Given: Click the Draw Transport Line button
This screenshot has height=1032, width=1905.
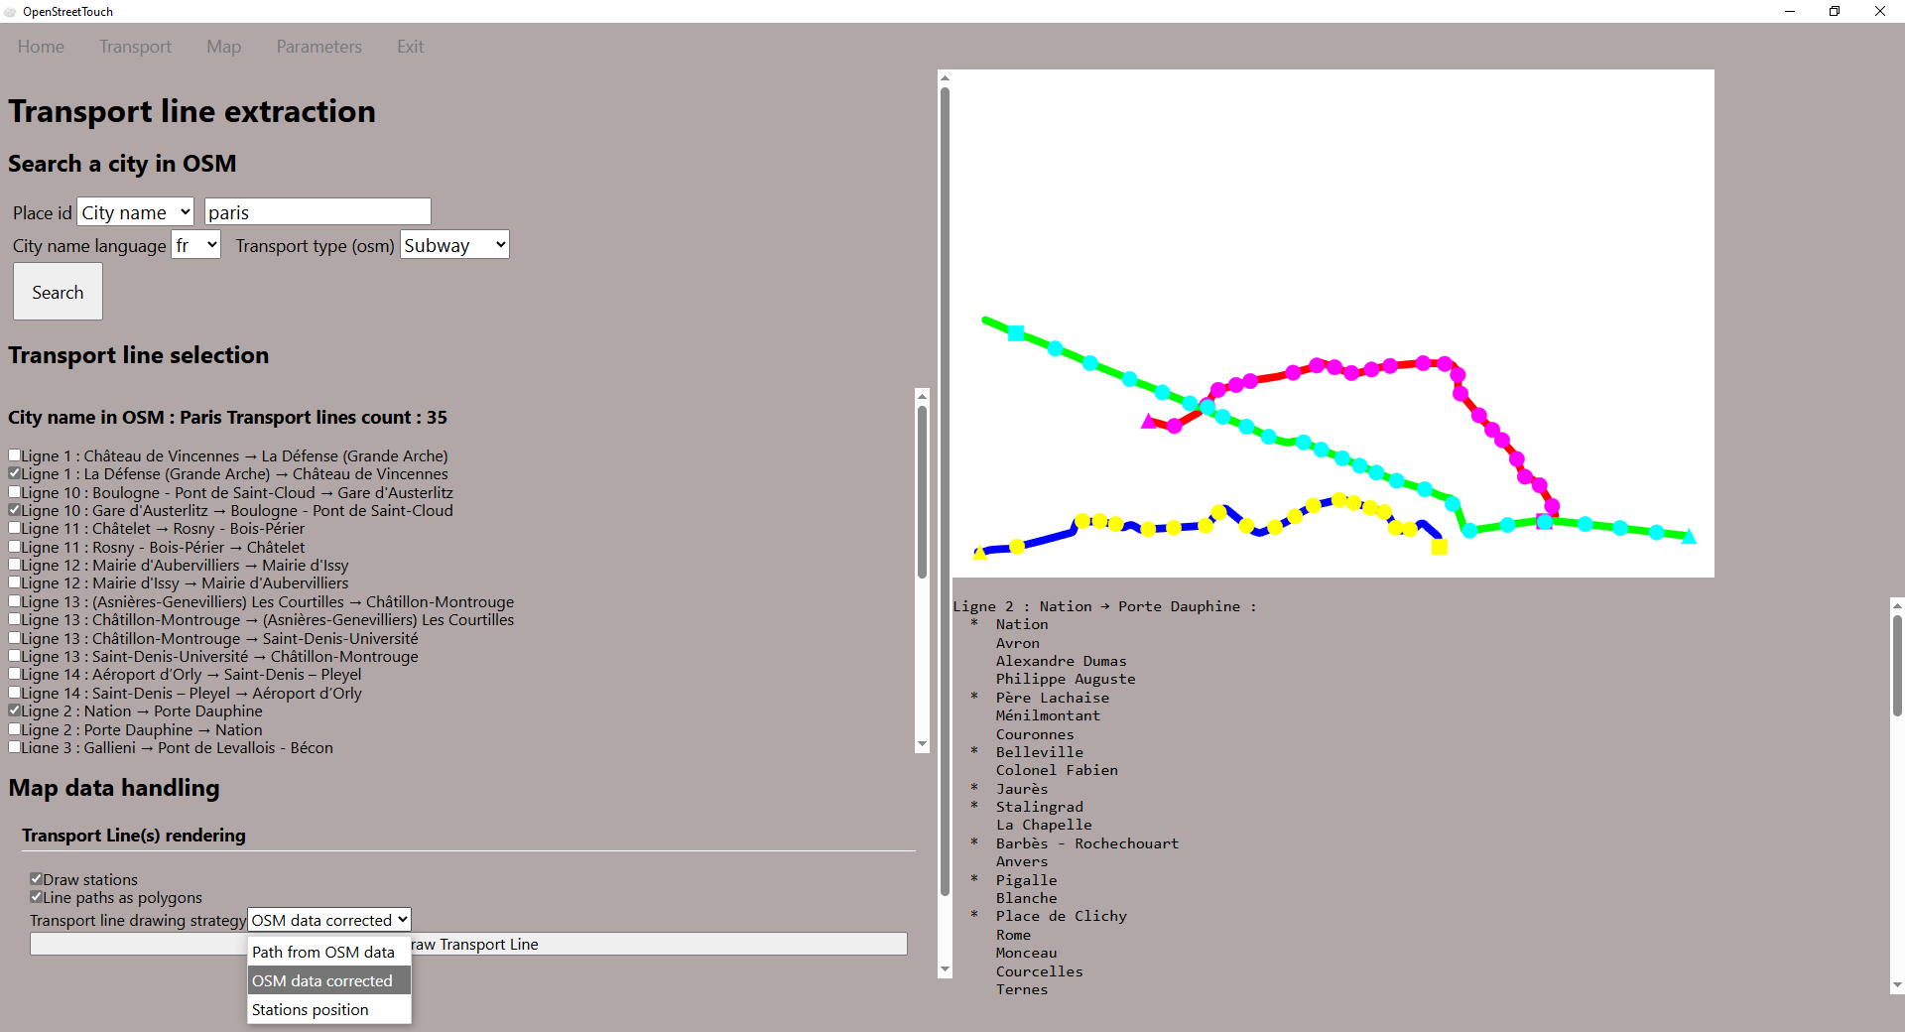Looking at the screenshot, I should click(468, 944).
